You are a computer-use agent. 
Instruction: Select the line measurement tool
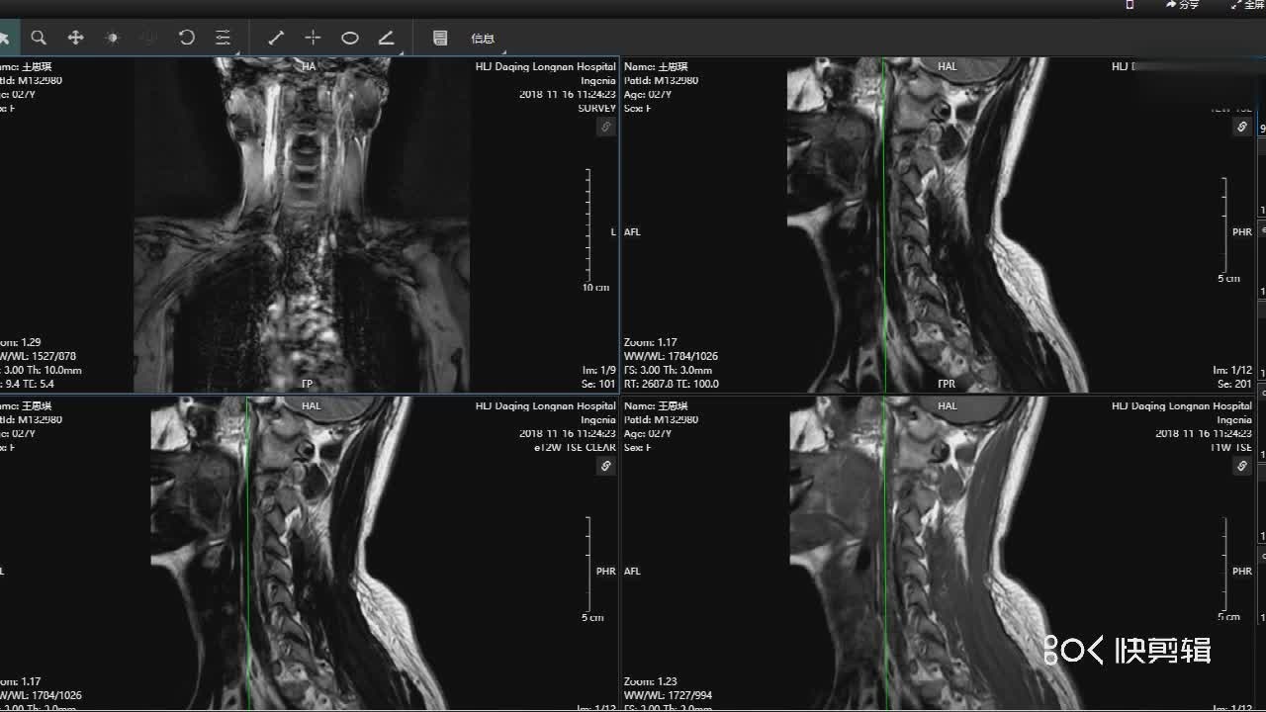276,38
